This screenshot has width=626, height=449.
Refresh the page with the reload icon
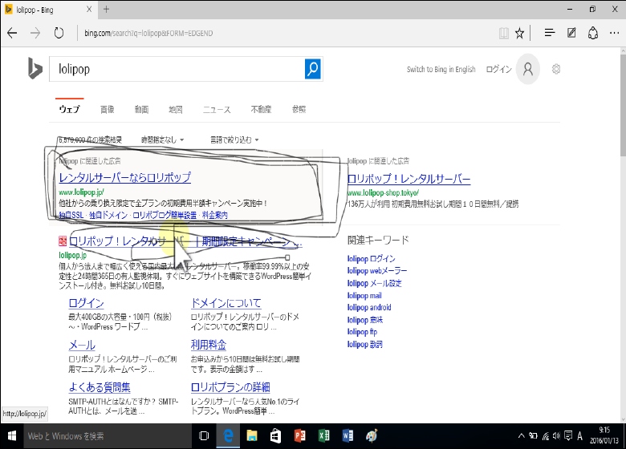tap(59, 33)
